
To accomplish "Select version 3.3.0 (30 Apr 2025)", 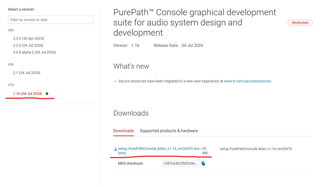I will (28, 38).
